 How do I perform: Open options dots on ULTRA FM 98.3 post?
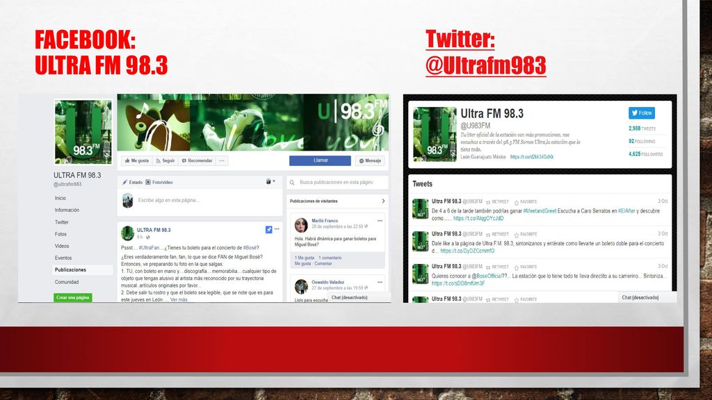[x=277, y=229]
